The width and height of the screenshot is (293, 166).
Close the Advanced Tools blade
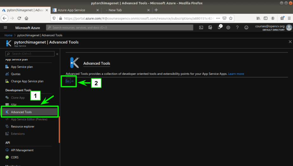click(290, 42)
